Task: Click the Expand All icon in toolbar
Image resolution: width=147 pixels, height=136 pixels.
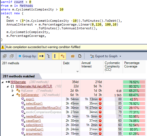Action: [4, 56]
